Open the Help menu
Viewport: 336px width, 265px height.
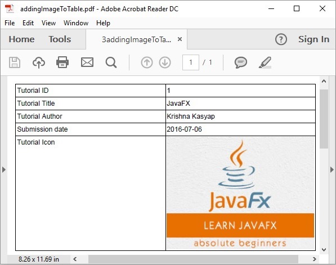coord(104,23)
